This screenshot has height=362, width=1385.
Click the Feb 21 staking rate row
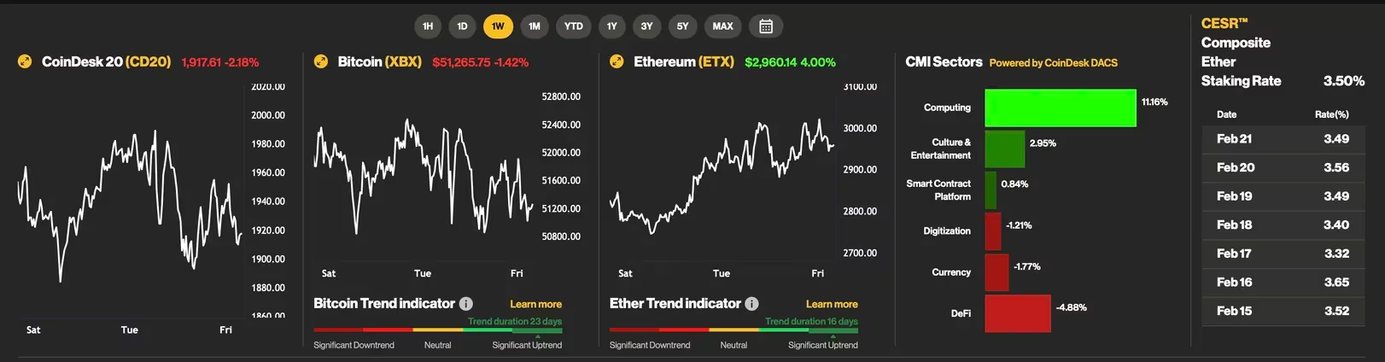pos(1283,139)
